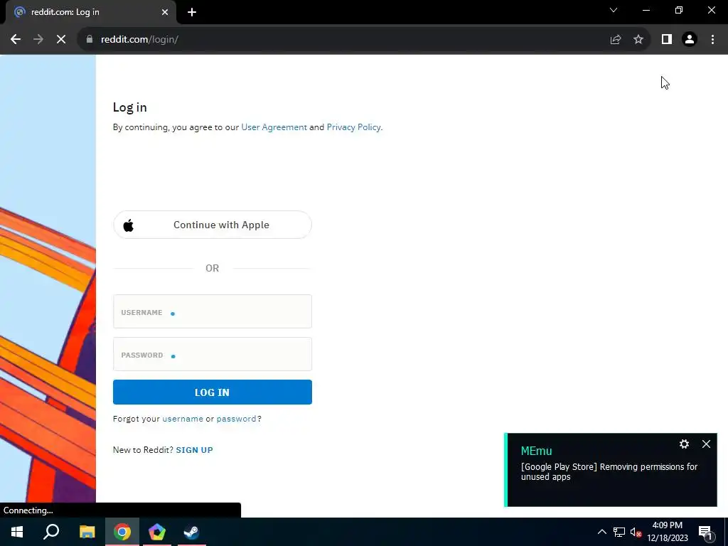Stop loading the page
Screen dimensions: 728x546
[x=61, y=40]
